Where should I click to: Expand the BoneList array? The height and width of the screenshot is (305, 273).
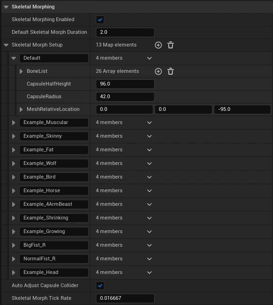tap(21, 71)
